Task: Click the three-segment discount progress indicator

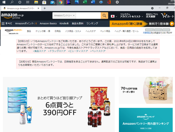Action: (x=157, y=30)
